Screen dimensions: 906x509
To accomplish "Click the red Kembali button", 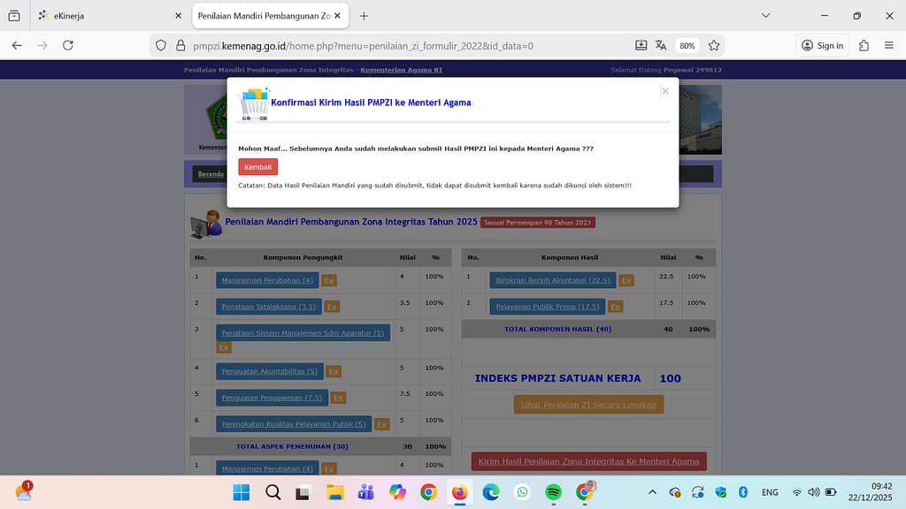I will point(257,167).
